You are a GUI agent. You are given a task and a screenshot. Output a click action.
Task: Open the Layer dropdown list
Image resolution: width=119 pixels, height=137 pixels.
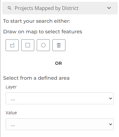(60, 98)
